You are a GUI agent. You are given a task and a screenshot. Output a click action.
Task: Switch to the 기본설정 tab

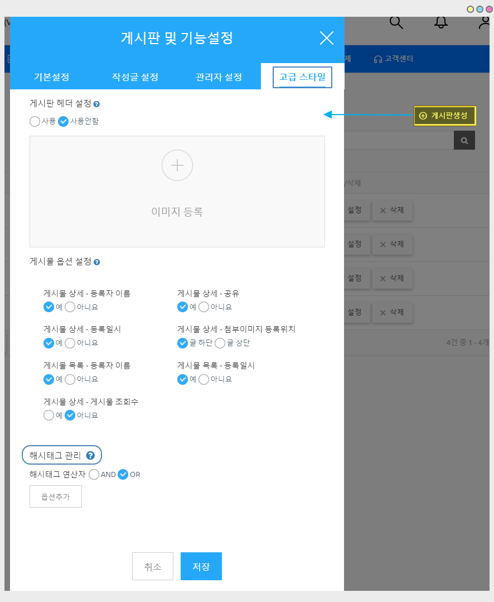click(52, 77)
